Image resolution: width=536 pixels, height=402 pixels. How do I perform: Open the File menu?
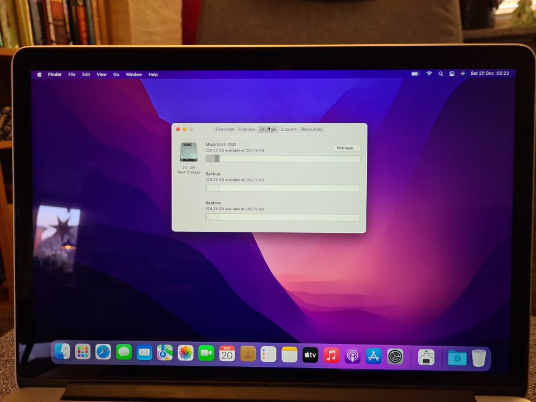[x=72, y=74]
